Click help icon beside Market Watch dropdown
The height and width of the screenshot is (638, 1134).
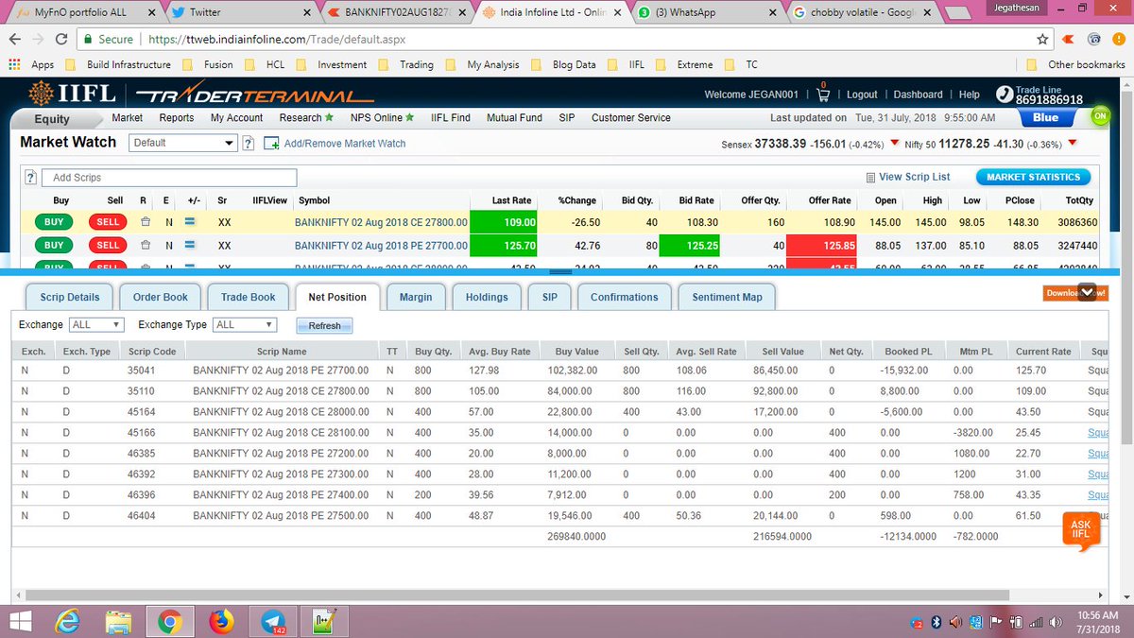pyautogui.click(x=249, y=144)
